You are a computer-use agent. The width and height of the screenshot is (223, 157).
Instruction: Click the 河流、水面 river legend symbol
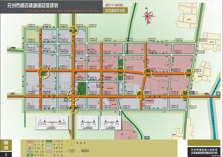[x=30, y=152]
